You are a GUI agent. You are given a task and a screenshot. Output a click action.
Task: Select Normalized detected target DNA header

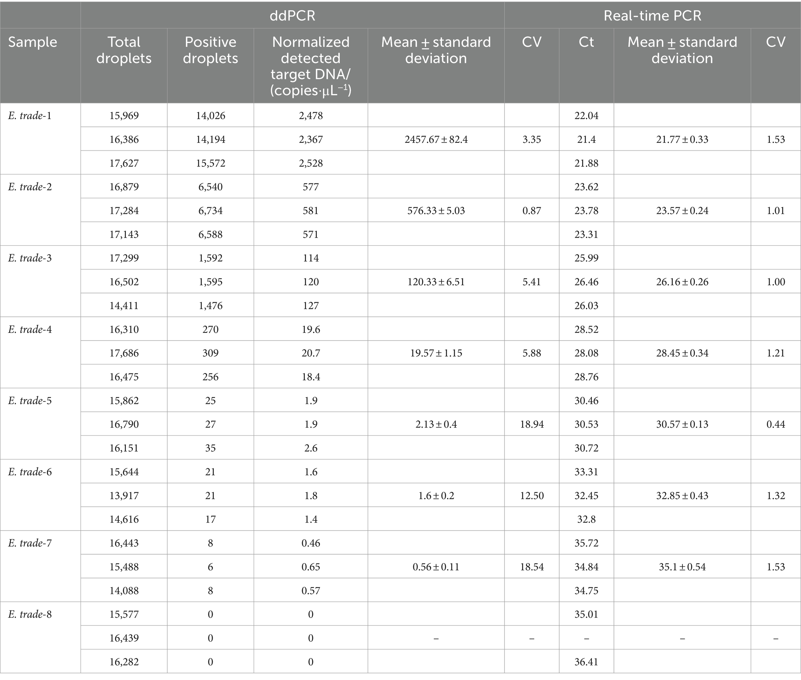tap(311, 66)
